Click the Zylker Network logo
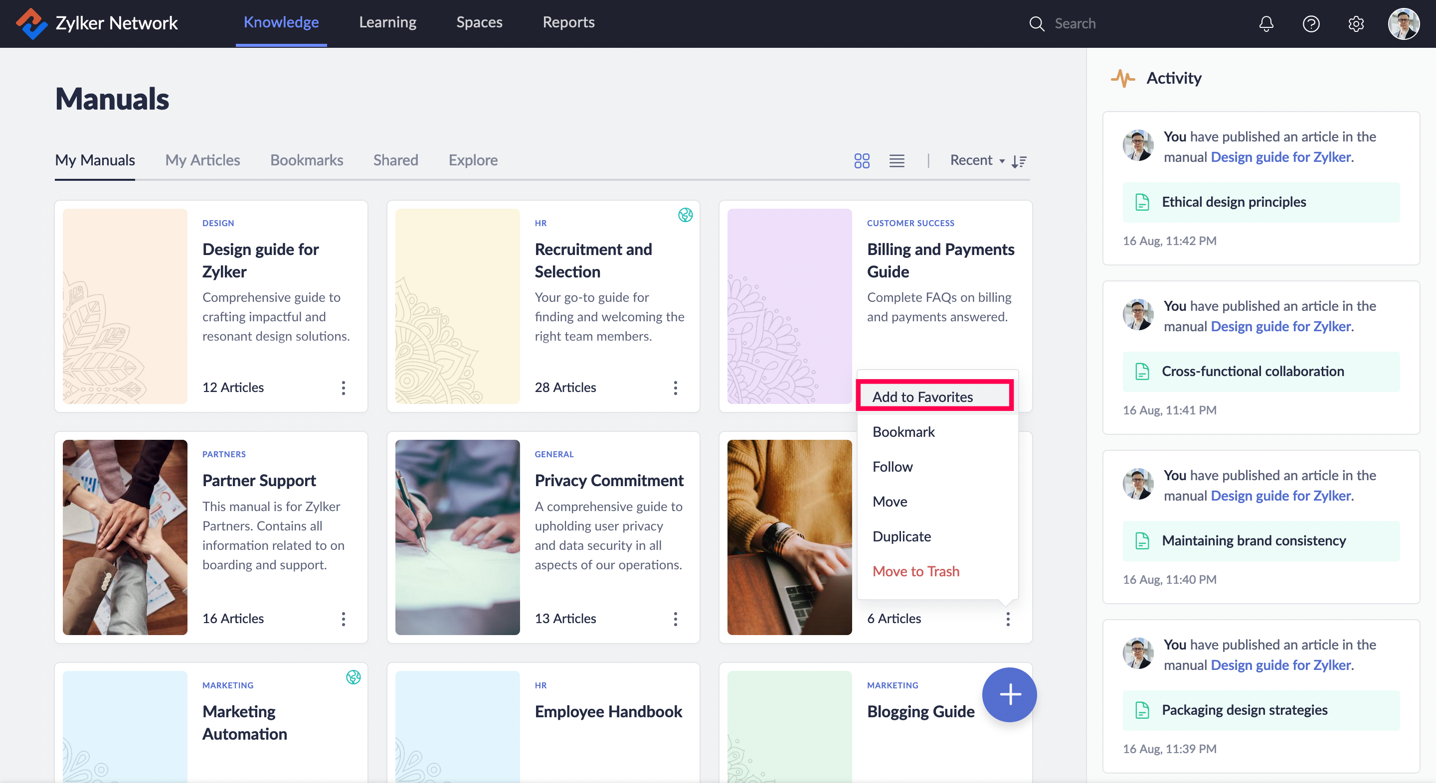Viewport: 1436px width, 783px height. coord(31,23)
